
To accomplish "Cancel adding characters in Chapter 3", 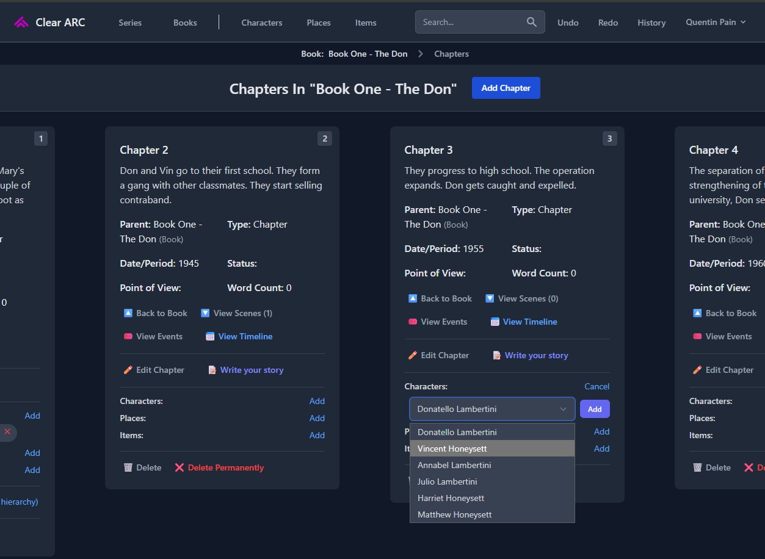I will [x=596, y=386].
